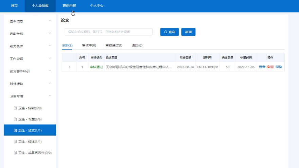Click the paper search input field
This screenshot has width=299, height=168.
point(108,32)
